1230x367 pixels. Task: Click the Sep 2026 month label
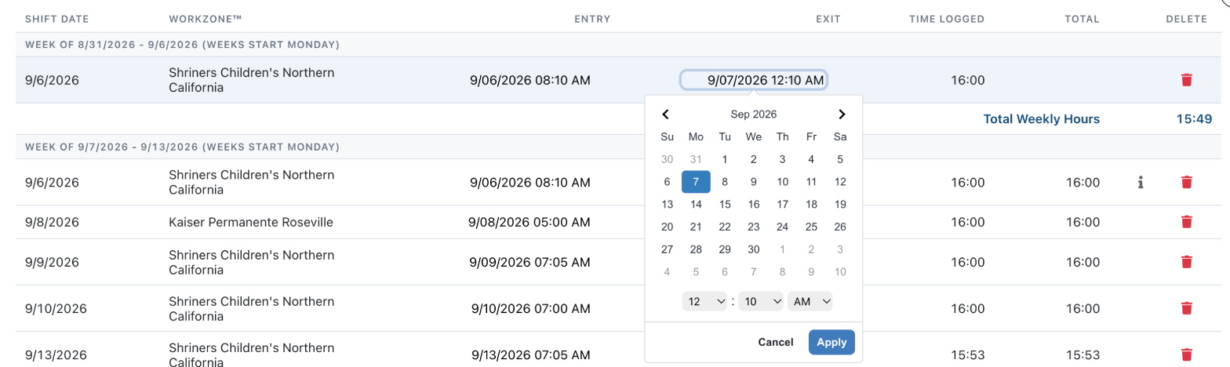(754, 114)
